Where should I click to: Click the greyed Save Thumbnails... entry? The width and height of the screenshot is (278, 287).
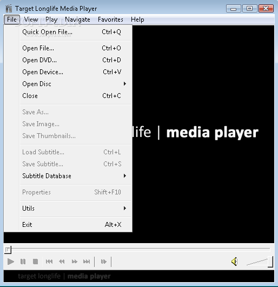(76, 136)
